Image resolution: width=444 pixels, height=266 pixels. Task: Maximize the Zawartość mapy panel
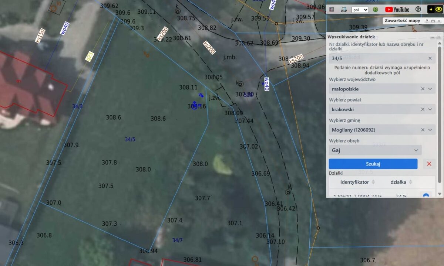(x=433, y=21)
